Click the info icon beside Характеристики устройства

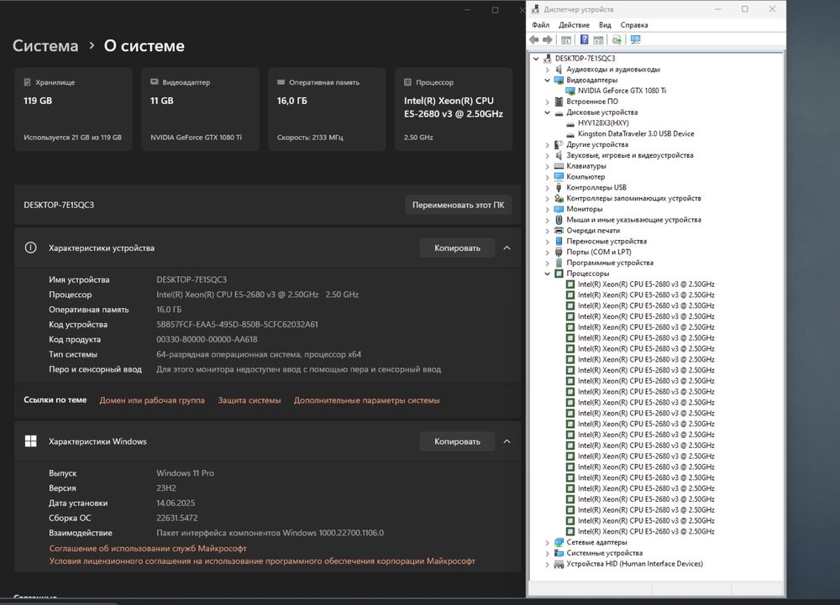(30, 248)
